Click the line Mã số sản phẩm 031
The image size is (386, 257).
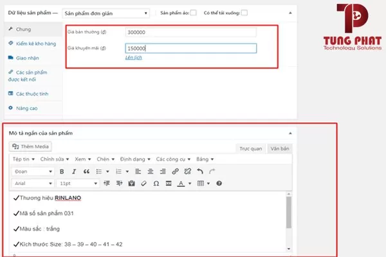[44, 213]
